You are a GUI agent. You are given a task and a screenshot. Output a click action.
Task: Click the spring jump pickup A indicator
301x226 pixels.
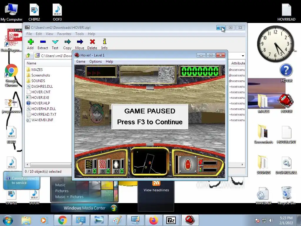[x=91, y=167]
